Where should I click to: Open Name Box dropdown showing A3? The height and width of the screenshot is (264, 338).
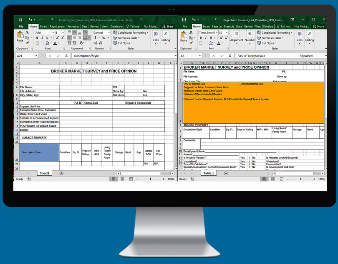click(x=200, y=56)
